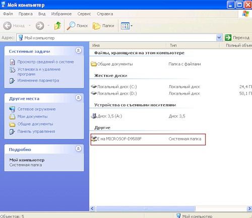This screenshot has width=252, height=218.
Task: Open the Back button history dropdown arrow
Action: (x=30, y=26)
